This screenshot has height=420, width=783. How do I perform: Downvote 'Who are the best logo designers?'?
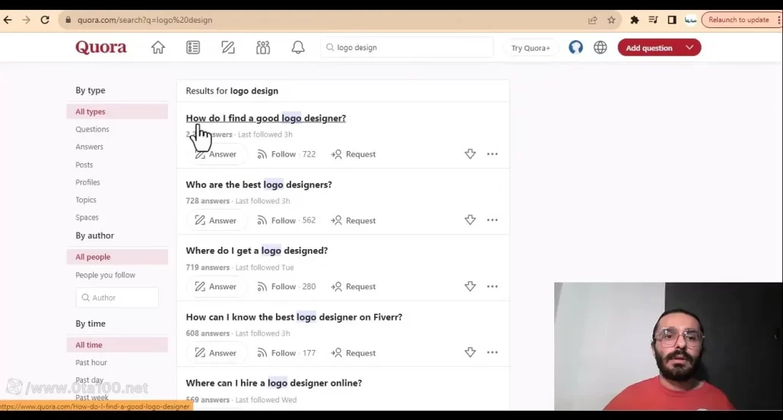click(470, 220)
